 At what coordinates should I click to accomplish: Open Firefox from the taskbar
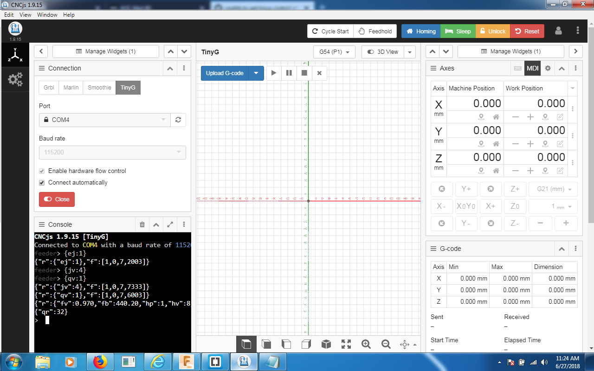coord(100,361)
